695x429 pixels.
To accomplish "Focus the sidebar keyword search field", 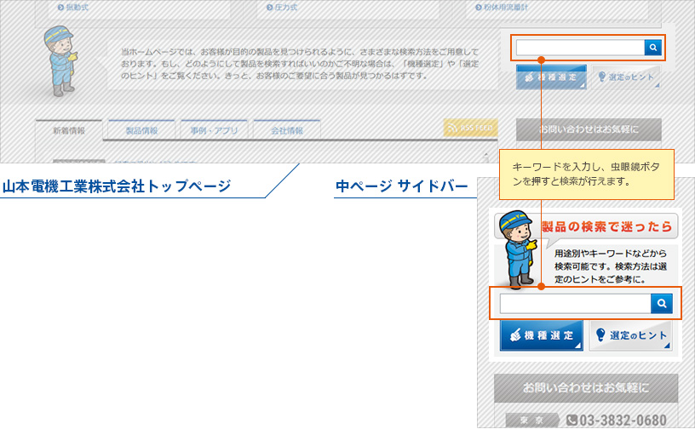I will coord(575,304).
